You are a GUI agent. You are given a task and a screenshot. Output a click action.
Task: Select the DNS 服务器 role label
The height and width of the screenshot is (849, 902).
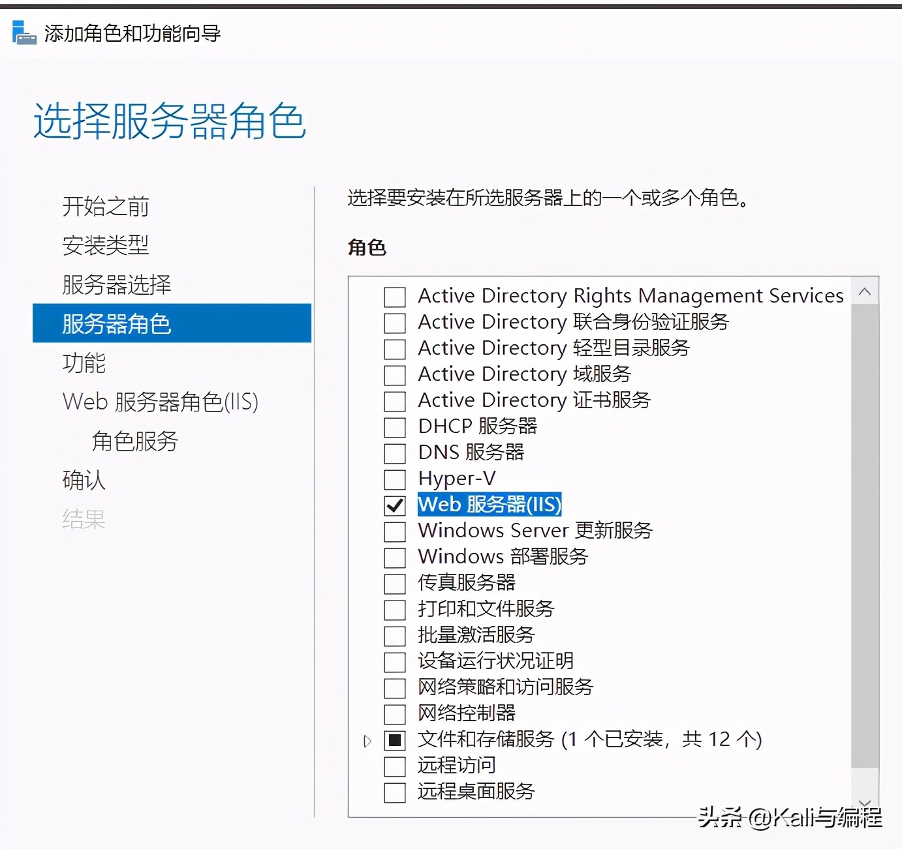pyautogui.click(x=471, y=453)
